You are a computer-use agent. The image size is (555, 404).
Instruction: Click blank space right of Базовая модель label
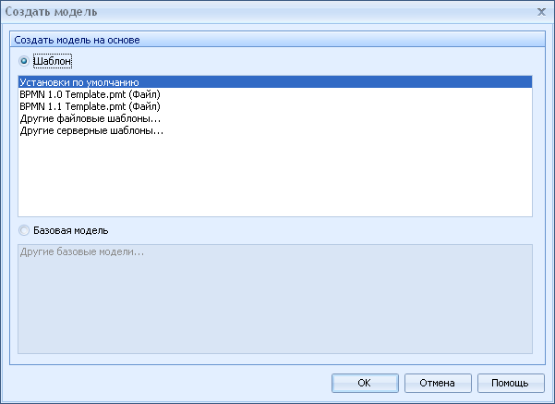tap(319, 230)
